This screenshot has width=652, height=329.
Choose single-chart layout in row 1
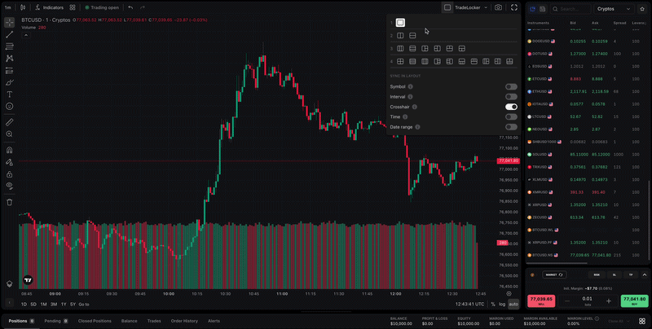pos(400,23)
